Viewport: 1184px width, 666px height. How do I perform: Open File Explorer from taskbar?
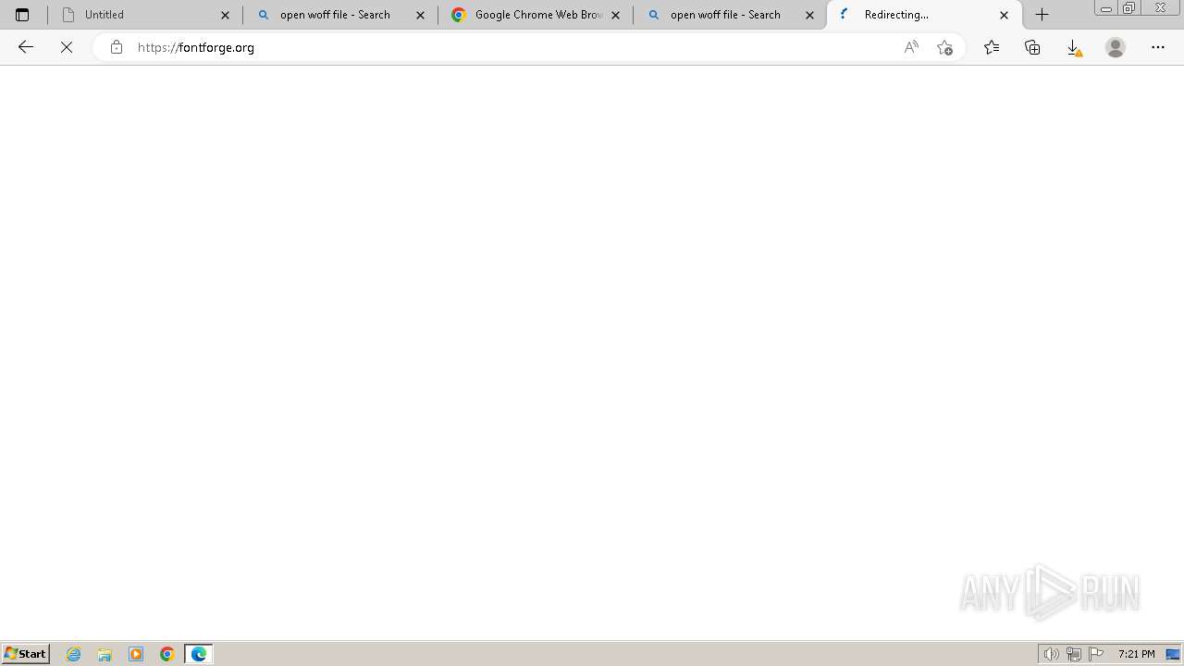[x=105, y=654]
